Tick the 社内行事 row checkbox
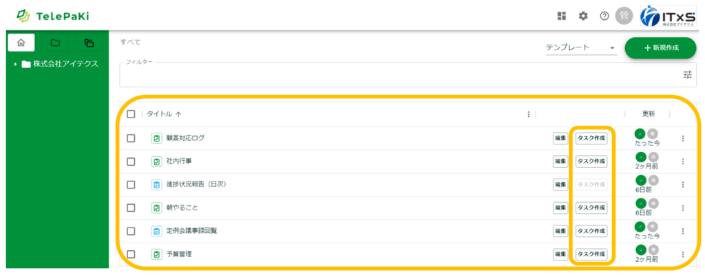The width and height of the screenshot is (705, 277). click(131, 162)
